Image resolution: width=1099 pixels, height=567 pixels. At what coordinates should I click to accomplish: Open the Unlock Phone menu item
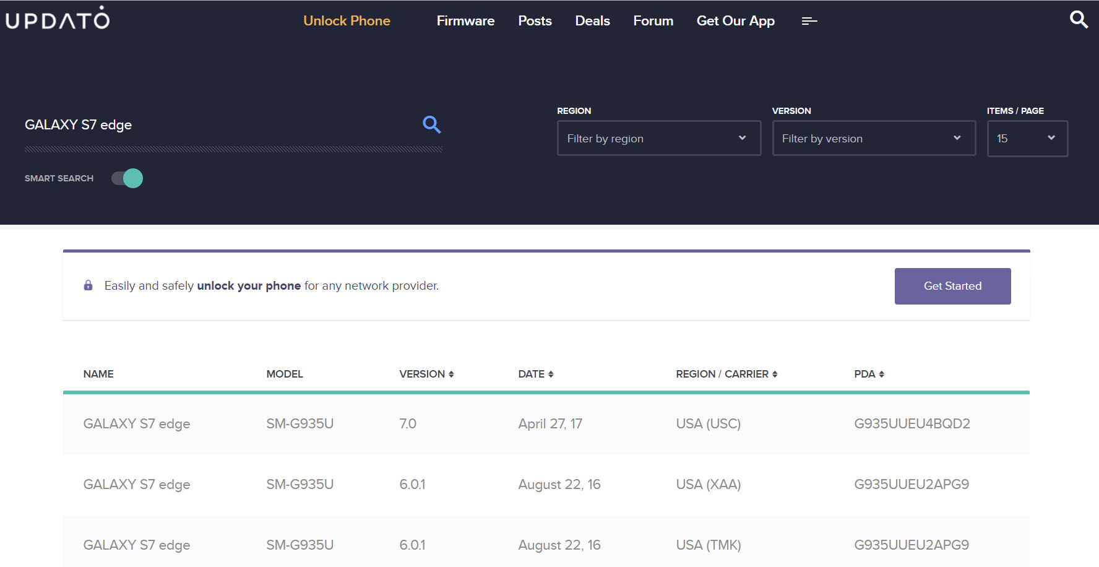coord(347,21)
